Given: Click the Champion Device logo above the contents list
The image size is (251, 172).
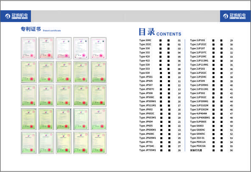Looking at the screenshot, I should (235, 16).
